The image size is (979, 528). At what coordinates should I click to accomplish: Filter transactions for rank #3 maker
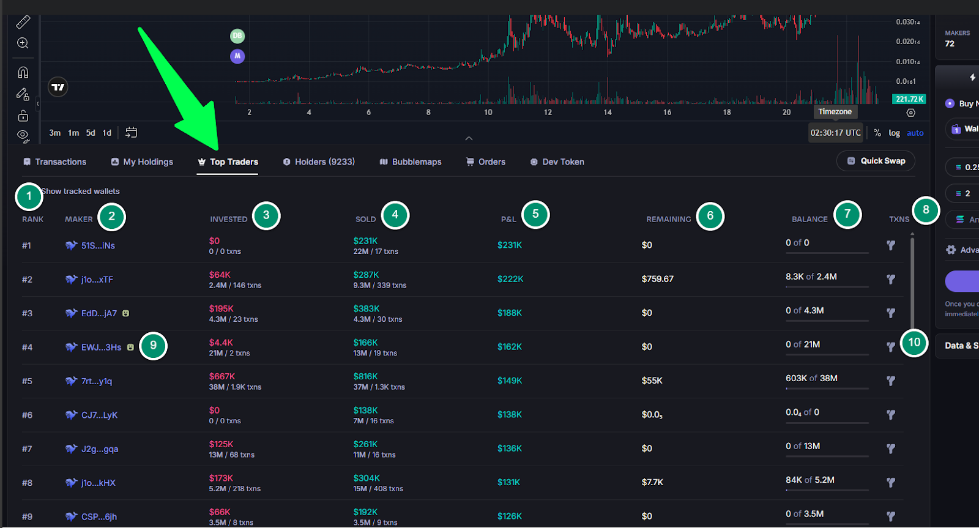[x=891, y=313]
